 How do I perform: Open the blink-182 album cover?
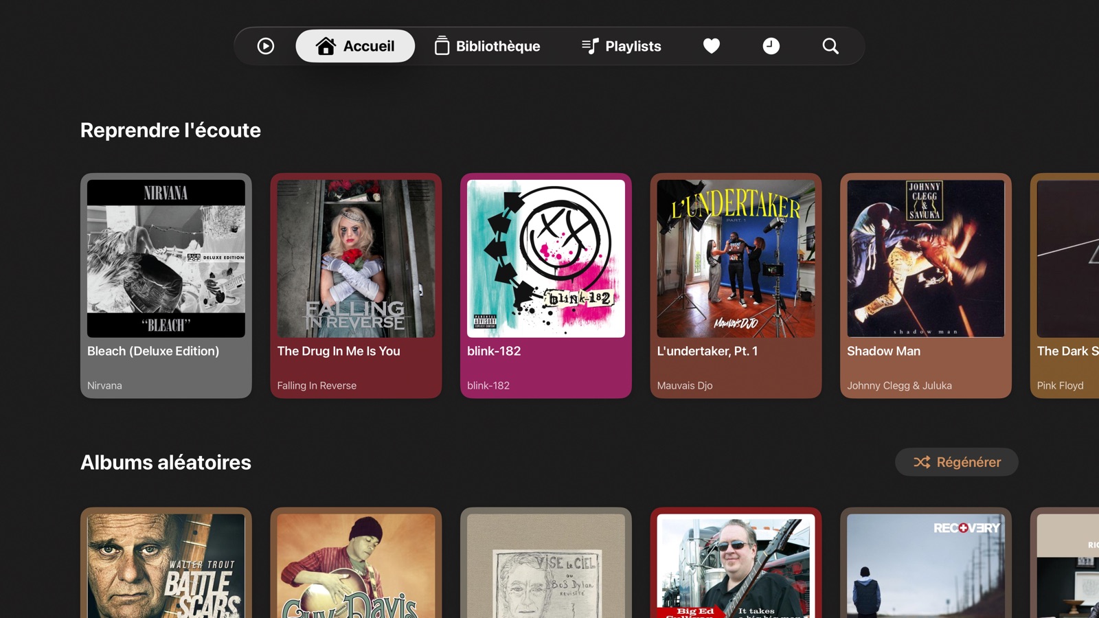pos(546,259)
